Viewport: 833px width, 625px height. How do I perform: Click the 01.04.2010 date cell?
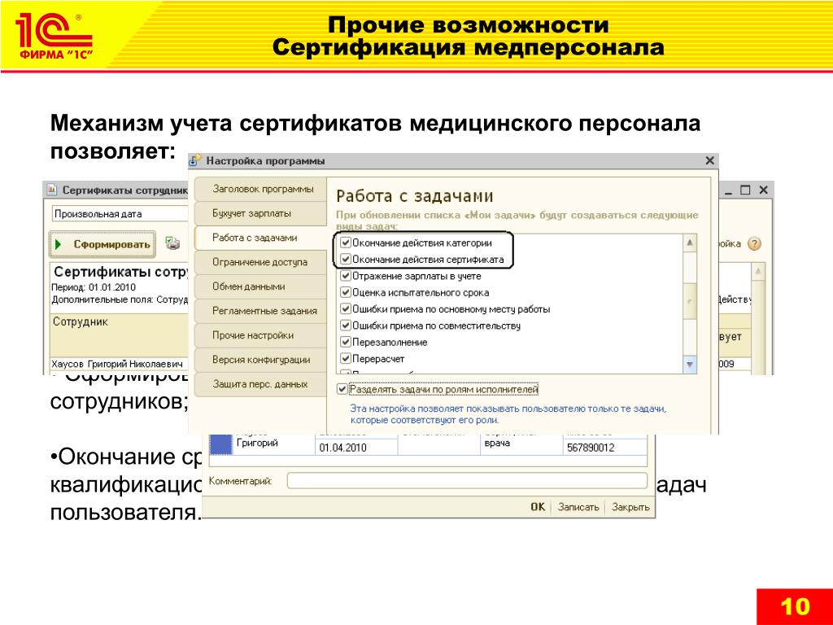tap(356, 448)
